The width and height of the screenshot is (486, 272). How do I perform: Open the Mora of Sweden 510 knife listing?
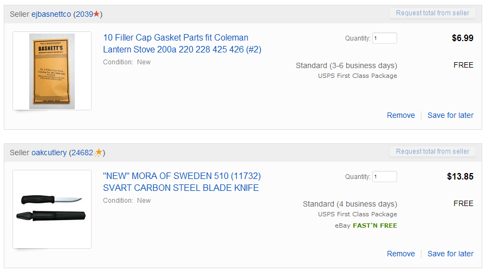coord(182,182)
